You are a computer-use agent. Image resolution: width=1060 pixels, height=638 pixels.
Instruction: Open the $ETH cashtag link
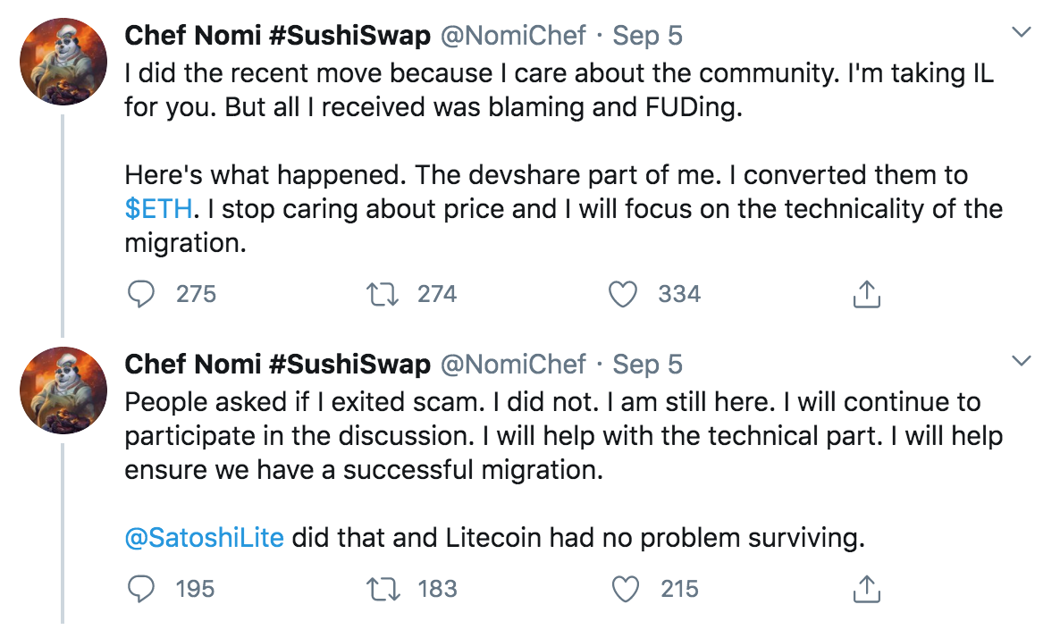click(158, 210)
